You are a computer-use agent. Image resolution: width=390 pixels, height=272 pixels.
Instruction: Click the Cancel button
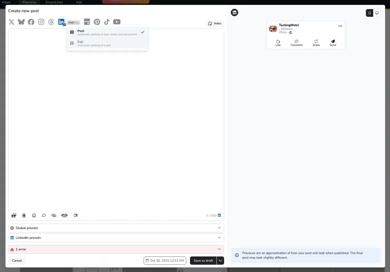17,261
